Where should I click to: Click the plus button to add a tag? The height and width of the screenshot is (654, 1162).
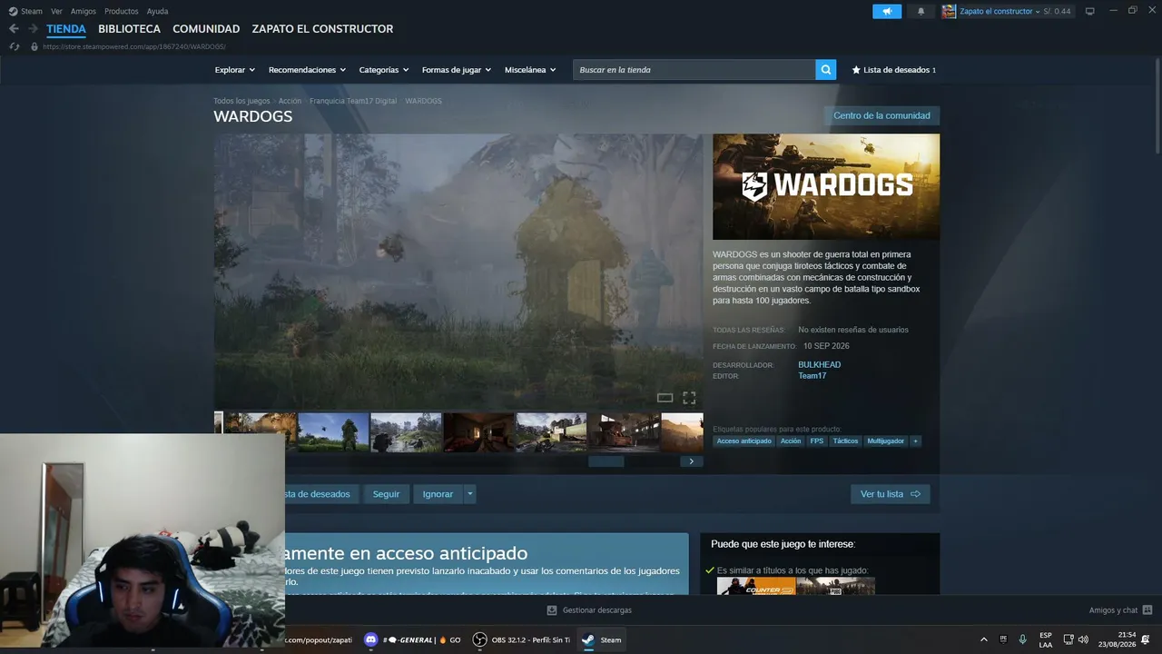coord(915,441)
